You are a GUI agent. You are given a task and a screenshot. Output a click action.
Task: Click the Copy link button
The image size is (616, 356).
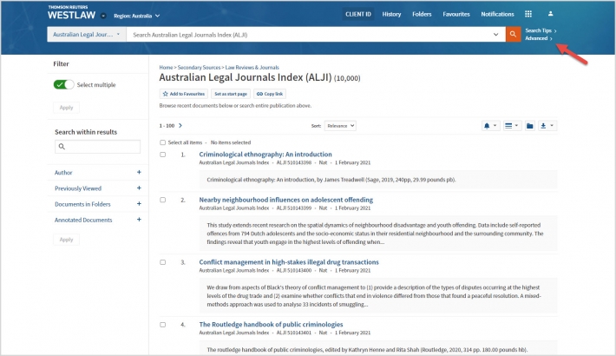[270, 94]
